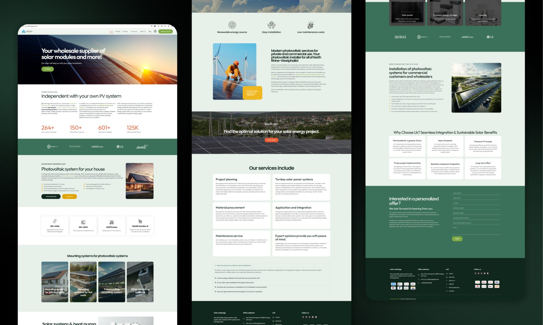Click the Facebook icon in the top bar

click(152, 26)
